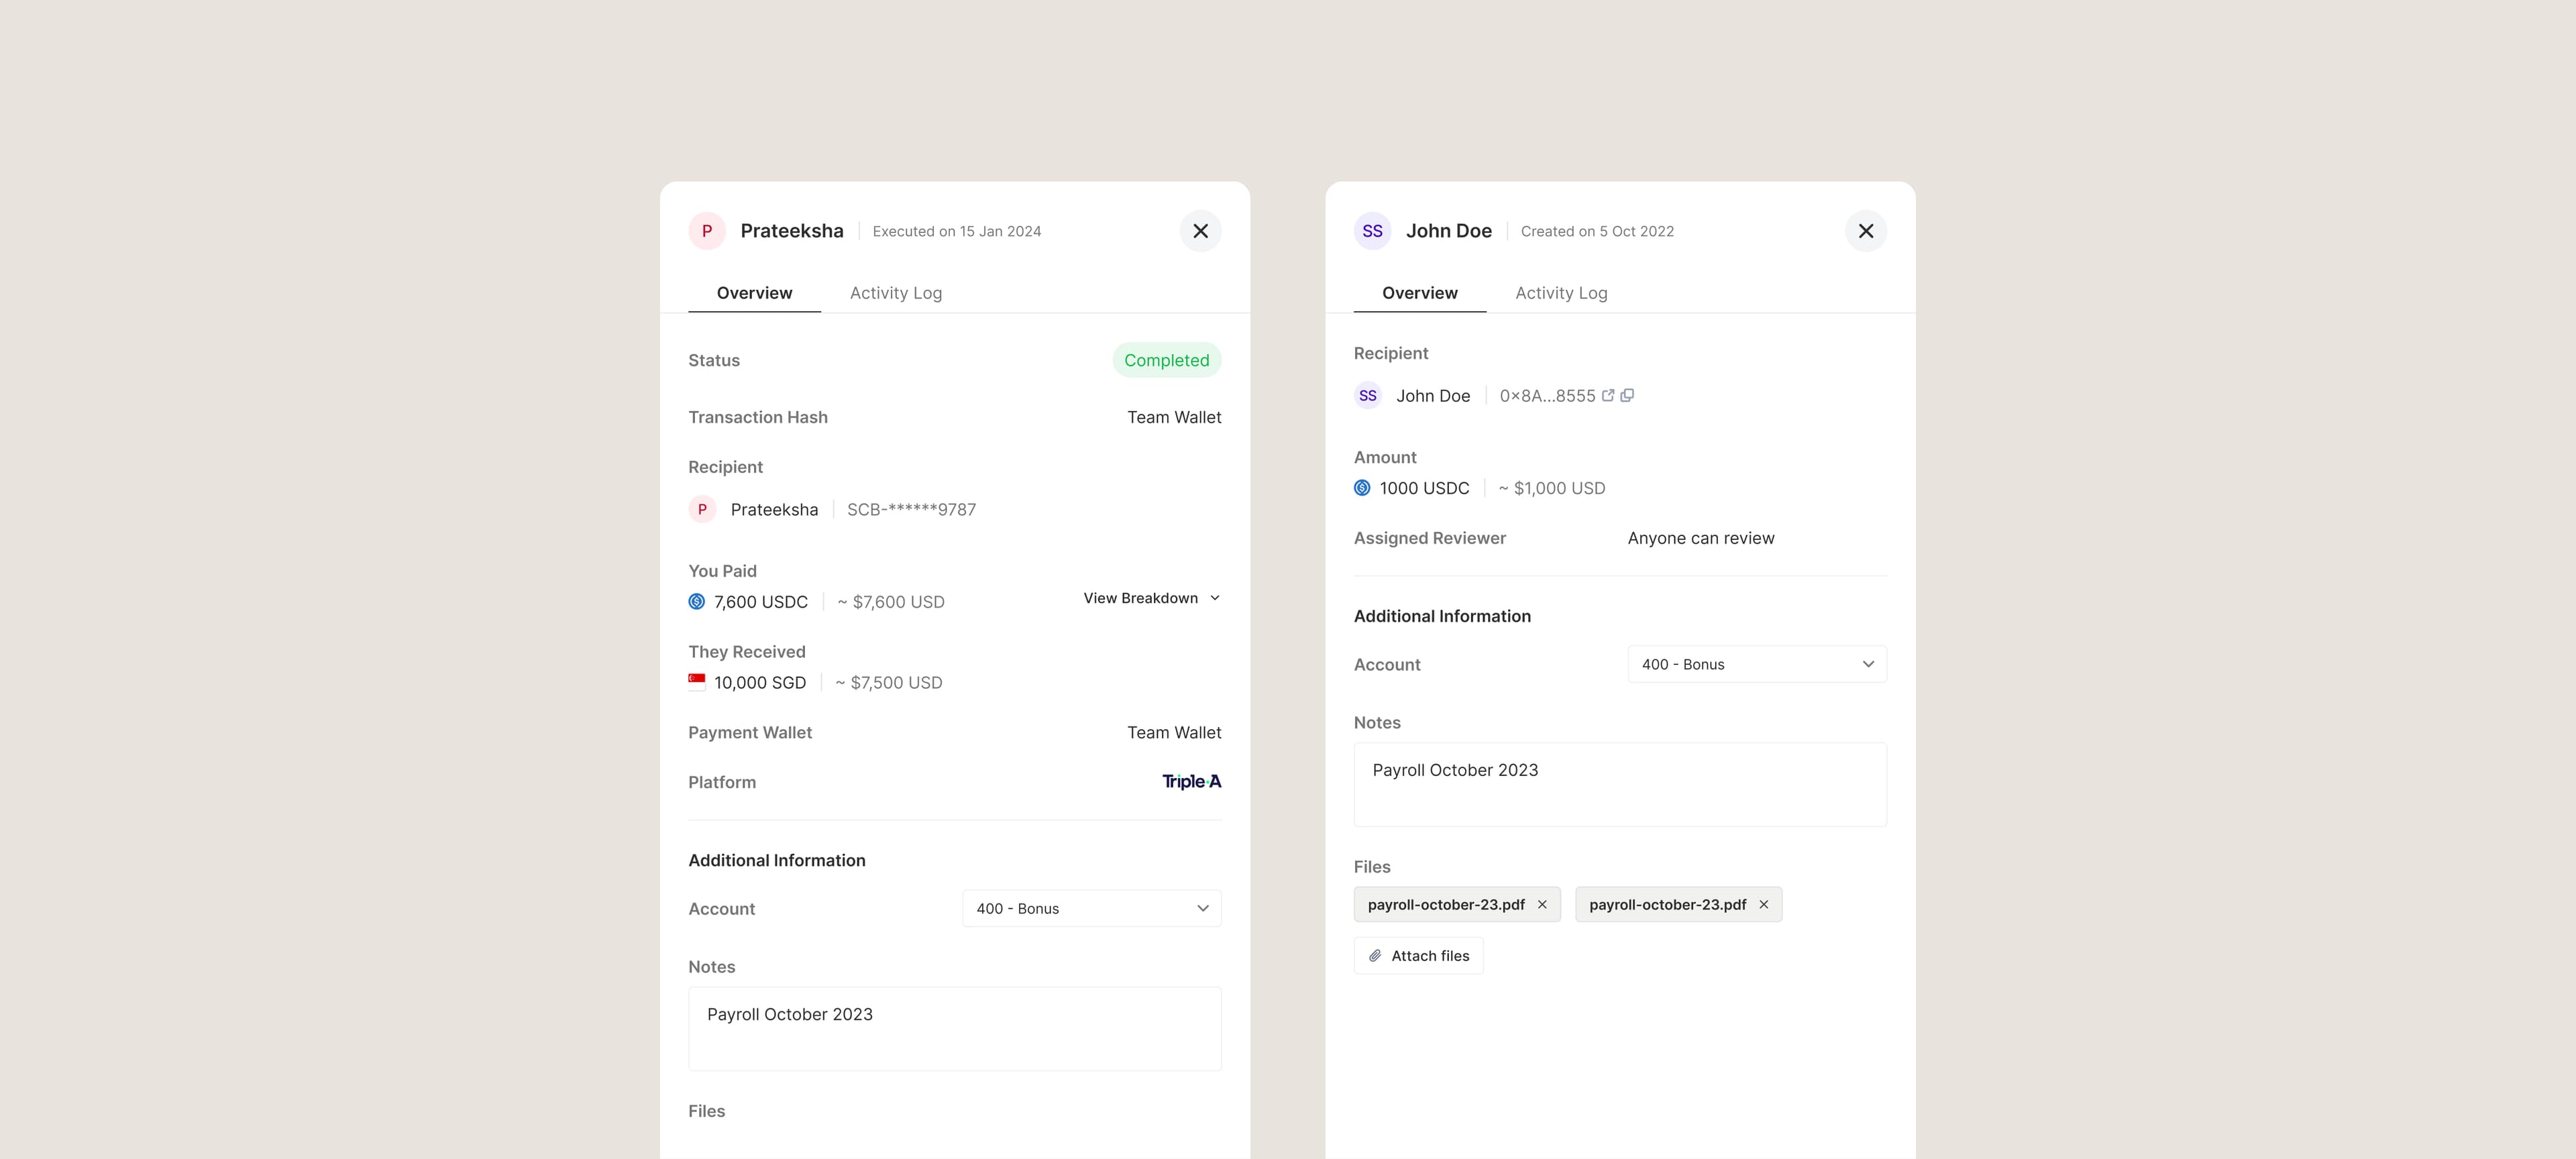The height and width of the screenshot is (1159, 2576).
Task: Click the SCB-******9787 bank account text
Action: point(911,509)
